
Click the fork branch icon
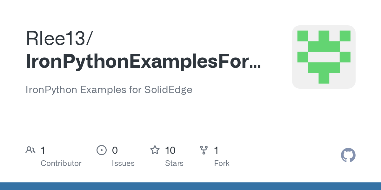tap(204, 150)
